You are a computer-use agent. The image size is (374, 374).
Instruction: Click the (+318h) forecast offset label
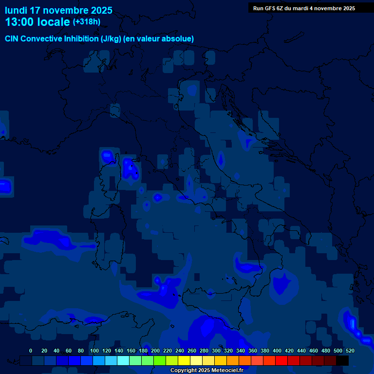[x=87, y=22]
